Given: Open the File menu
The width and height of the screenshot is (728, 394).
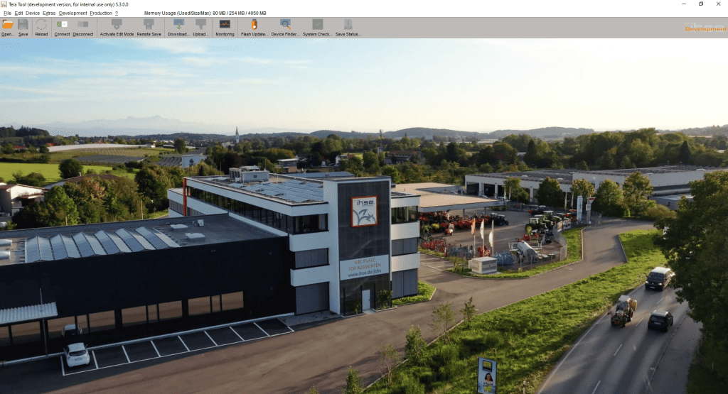Looking at the screenshot, I should click(7, 13).
